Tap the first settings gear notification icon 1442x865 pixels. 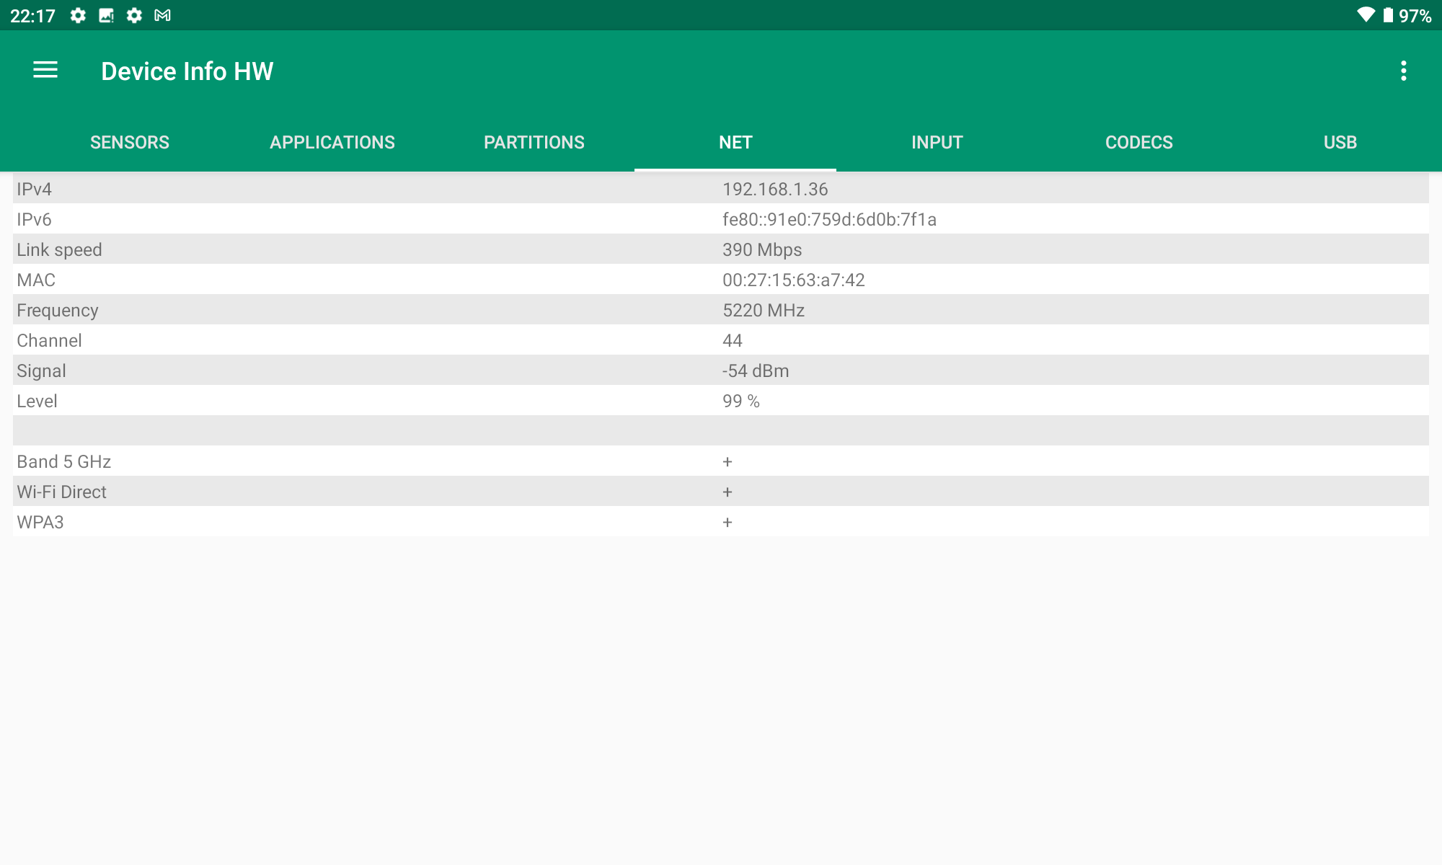78,15
